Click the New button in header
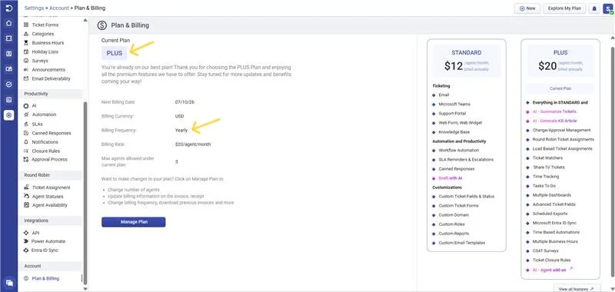 pyautogui.click(x=527, y=8)
